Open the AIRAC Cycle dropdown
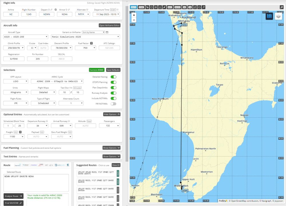This screenshot has width=286, height=206. coord(57,81)
